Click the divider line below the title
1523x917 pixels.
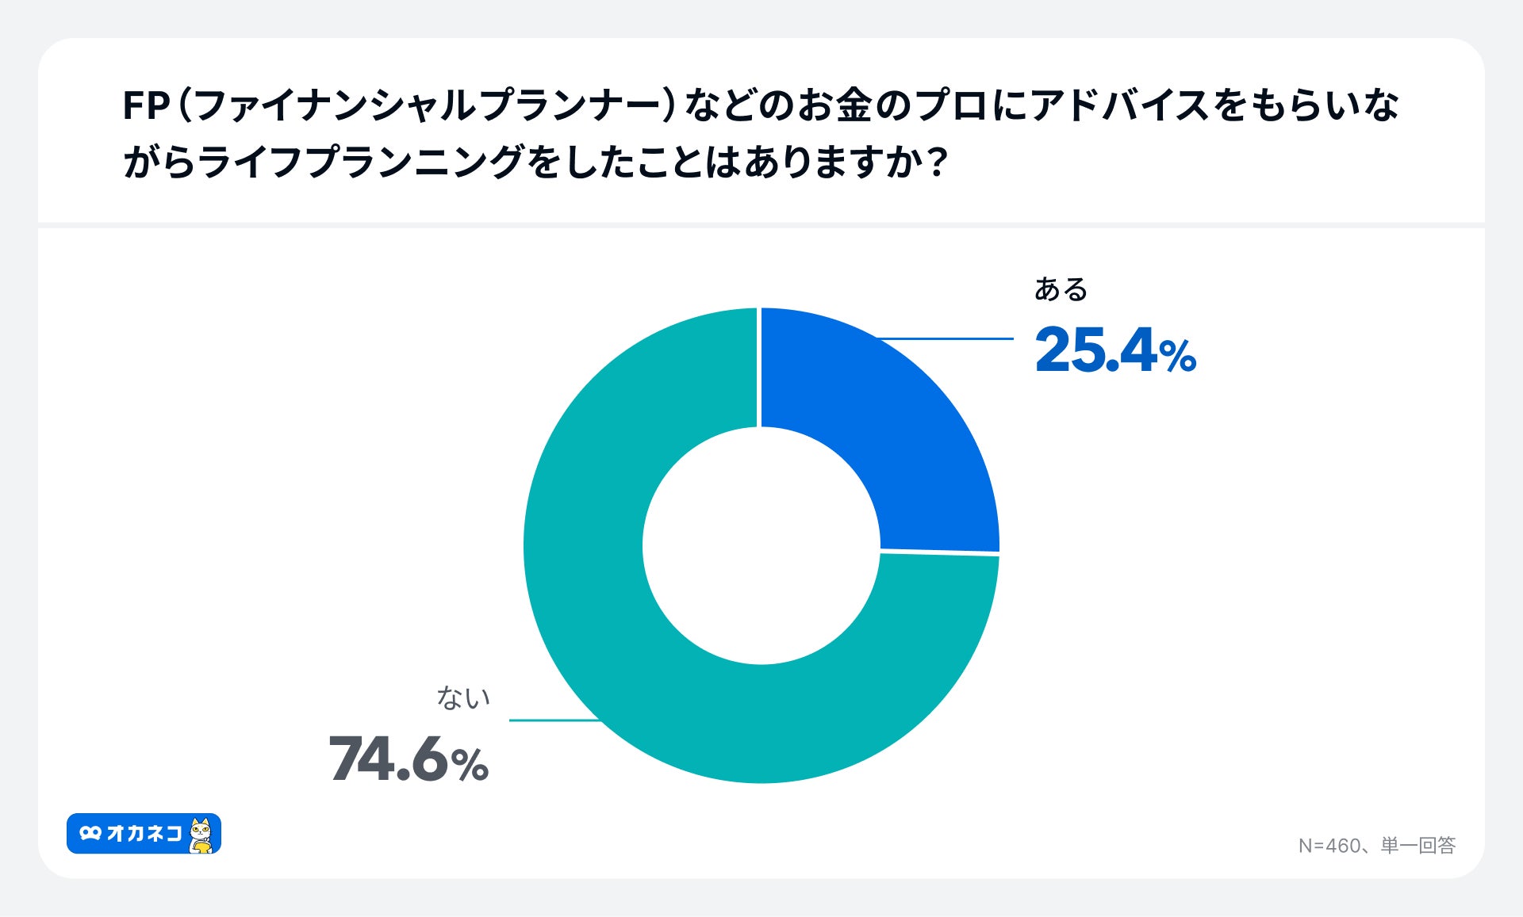click(761, 225)
